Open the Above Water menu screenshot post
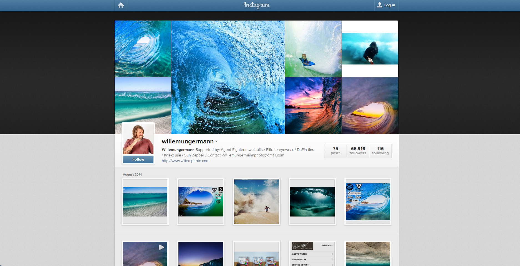This screenshot has height=266, width=520. tap(312, 254)
